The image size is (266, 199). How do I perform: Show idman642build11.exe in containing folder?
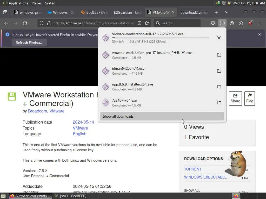219,71
